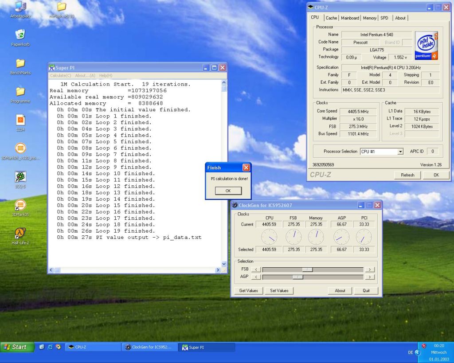Click the Name field Intel Pentium 4 540

pyautogui.click(x=377, y=35)
